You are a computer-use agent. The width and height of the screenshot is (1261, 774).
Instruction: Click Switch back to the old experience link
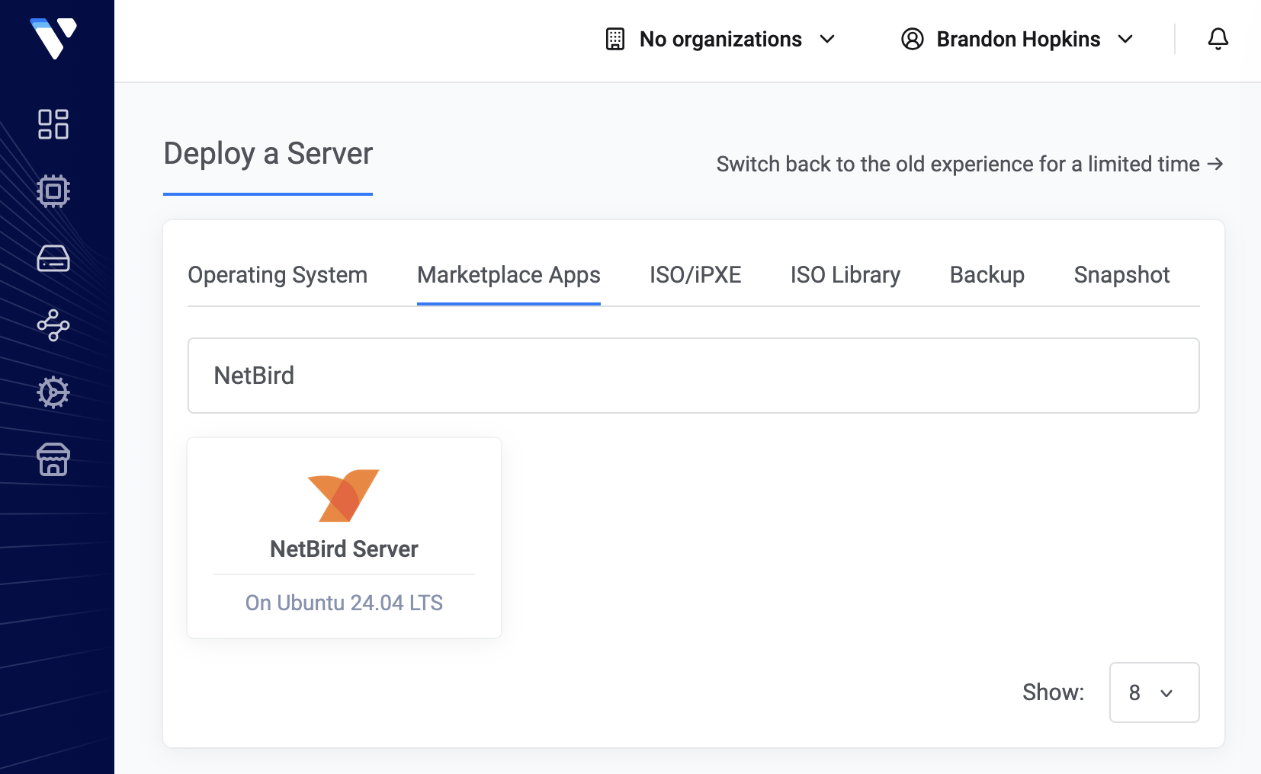970,165
